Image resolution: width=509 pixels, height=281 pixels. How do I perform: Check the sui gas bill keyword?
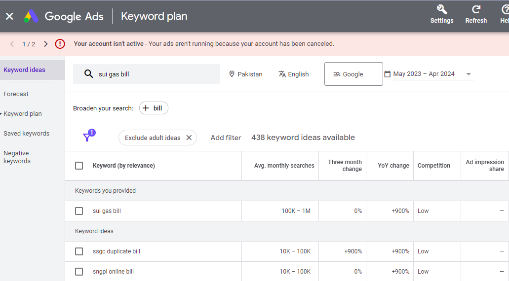pyautogui.click(x=79, y=211)
